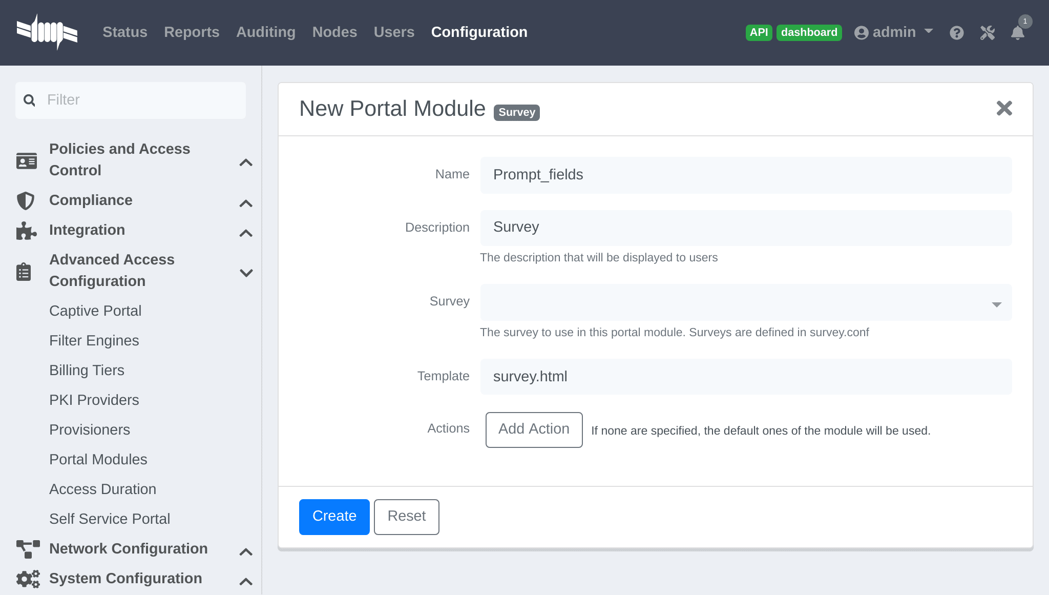Click the wrench tools icon
Viewport: 1049px width, 595px height.
point(988,32)
